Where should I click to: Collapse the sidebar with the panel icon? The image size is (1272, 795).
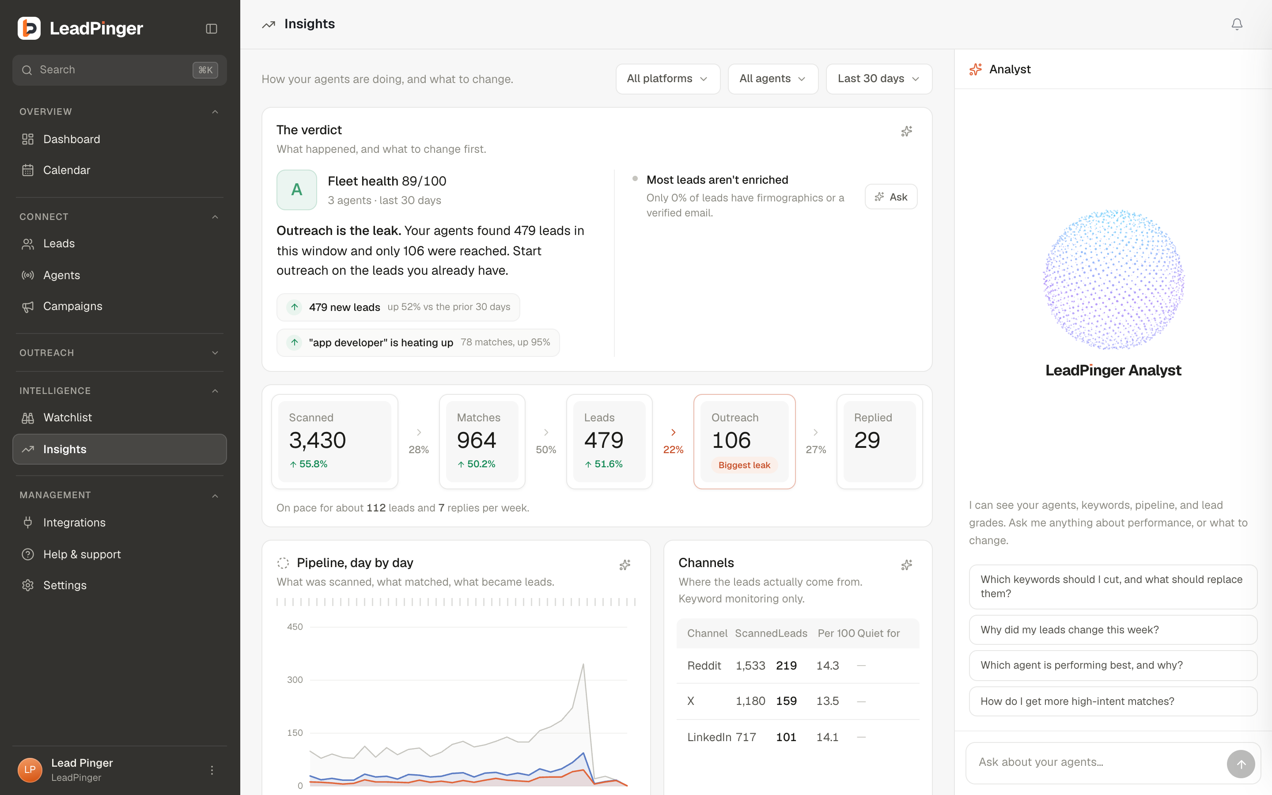tap(211, 28)
